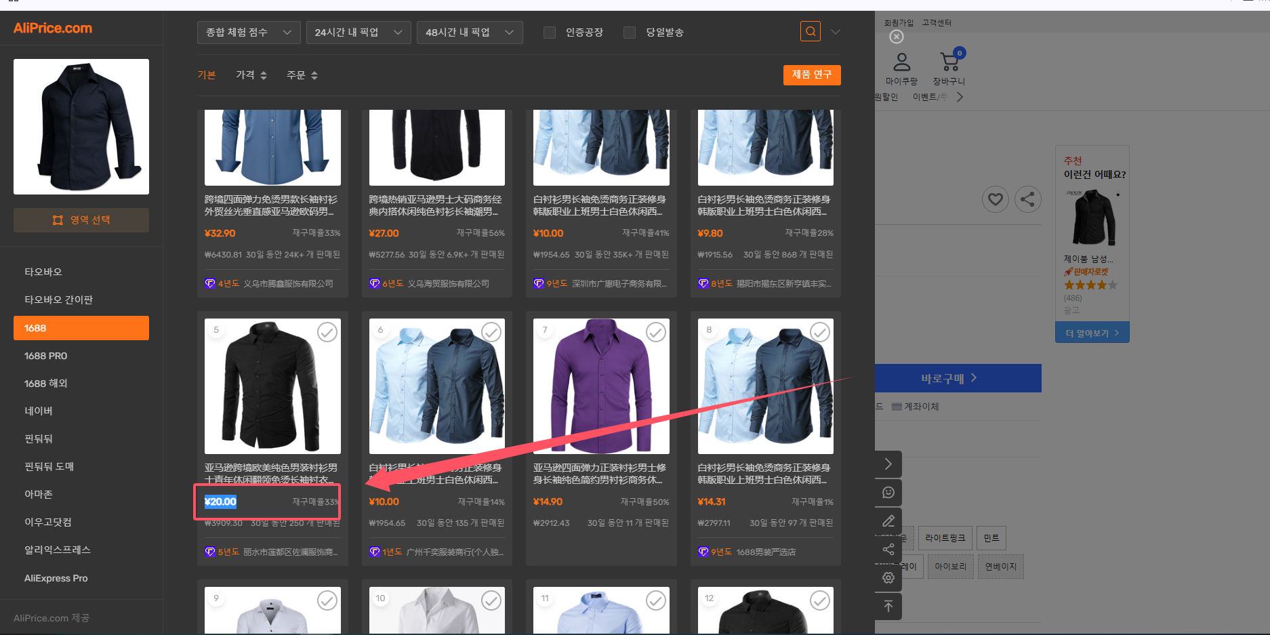1270x635 pixels.
Task: Select the 아이보리 color option
Action: [951, 567]
